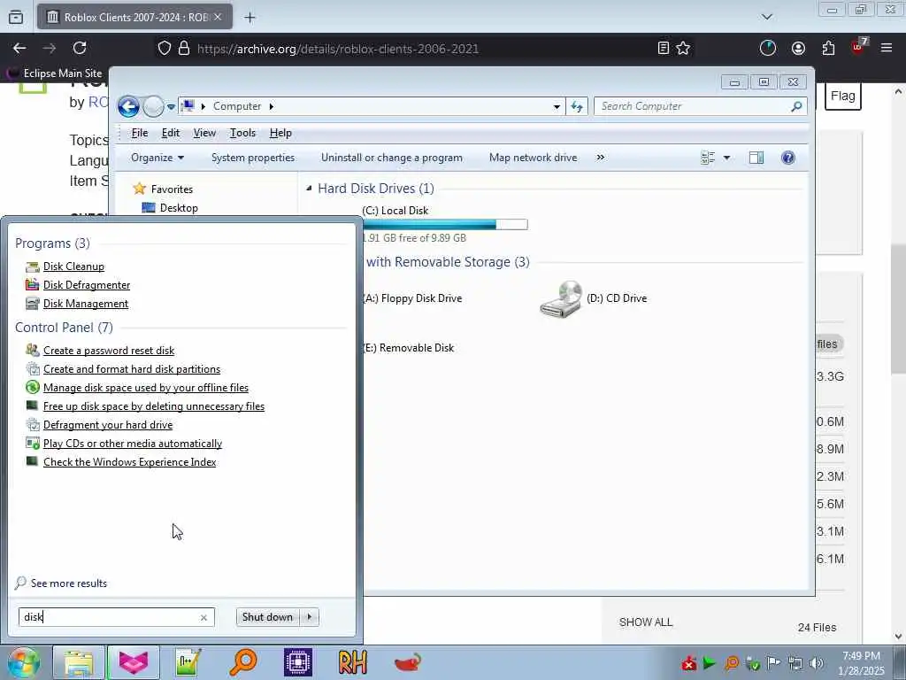Open Defragment your hard drive

[x=108, y=424]
